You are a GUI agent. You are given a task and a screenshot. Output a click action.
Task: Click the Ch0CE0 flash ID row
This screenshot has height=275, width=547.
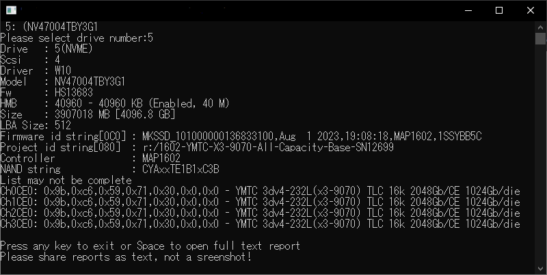point(261,192)
